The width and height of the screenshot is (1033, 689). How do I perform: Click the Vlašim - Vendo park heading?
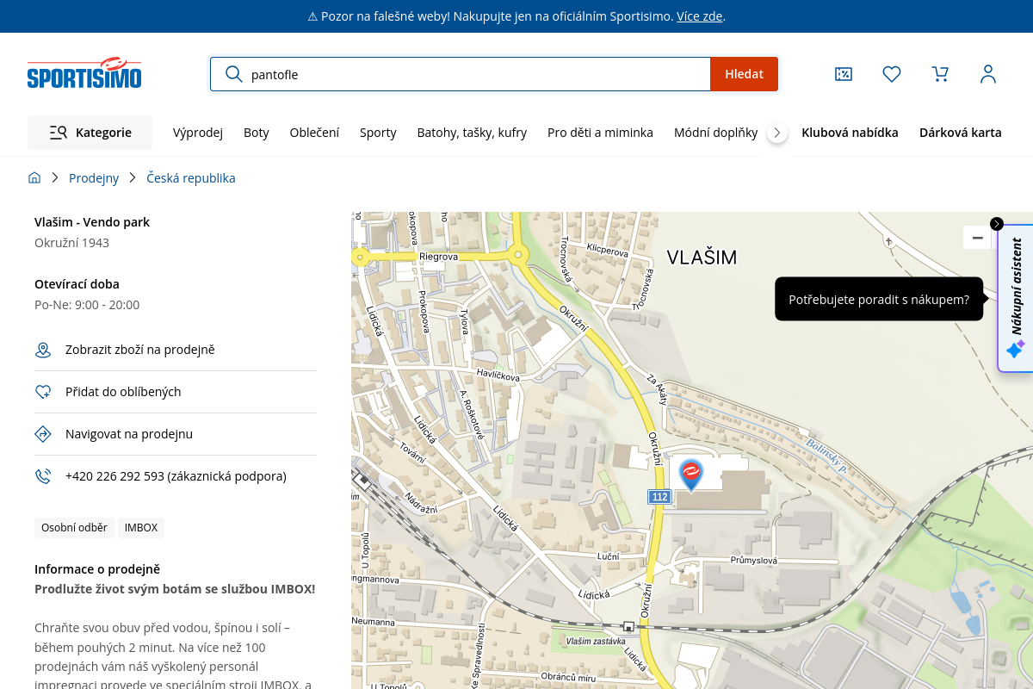(x=92, y=222)
